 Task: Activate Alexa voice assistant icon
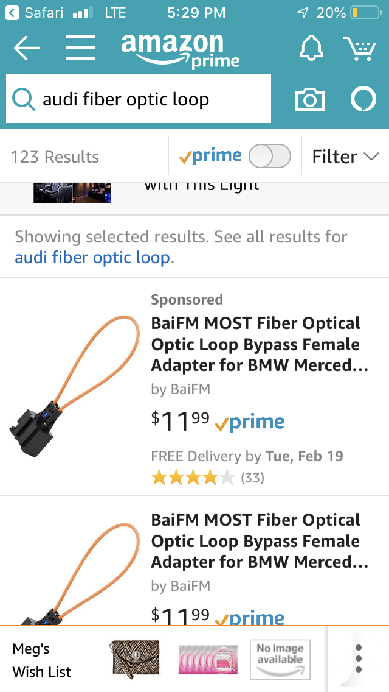pos(363,99)
